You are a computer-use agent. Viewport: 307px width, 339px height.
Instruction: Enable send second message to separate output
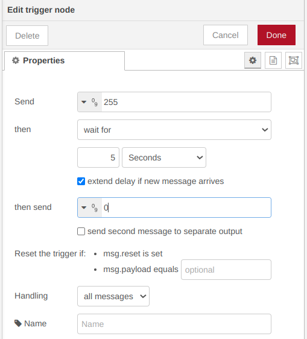pos(81,232)
